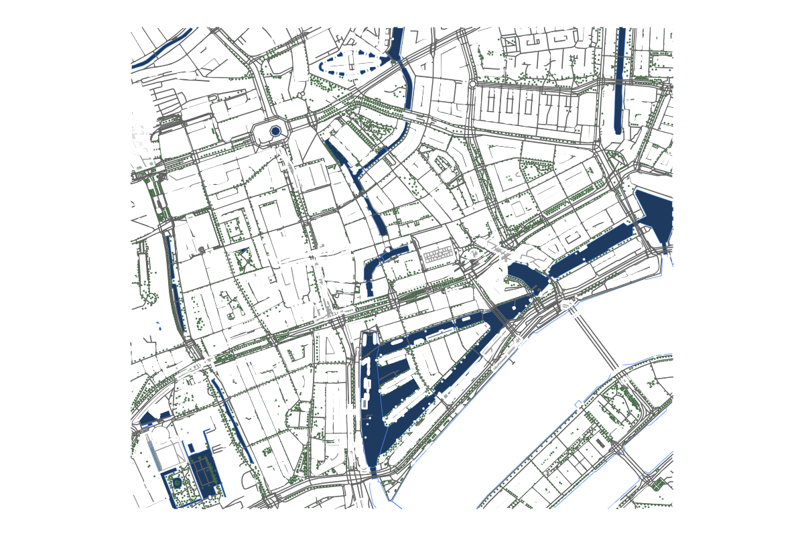Viewport: 804px width, 536px height.
Task: Select the rectangular blue pond at the bottom left
Action: tap(204, 473)
